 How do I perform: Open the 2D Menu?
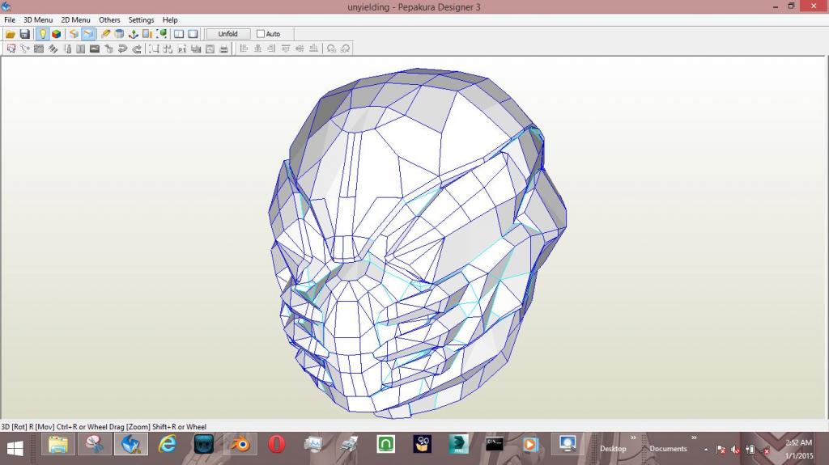(75, 19)
